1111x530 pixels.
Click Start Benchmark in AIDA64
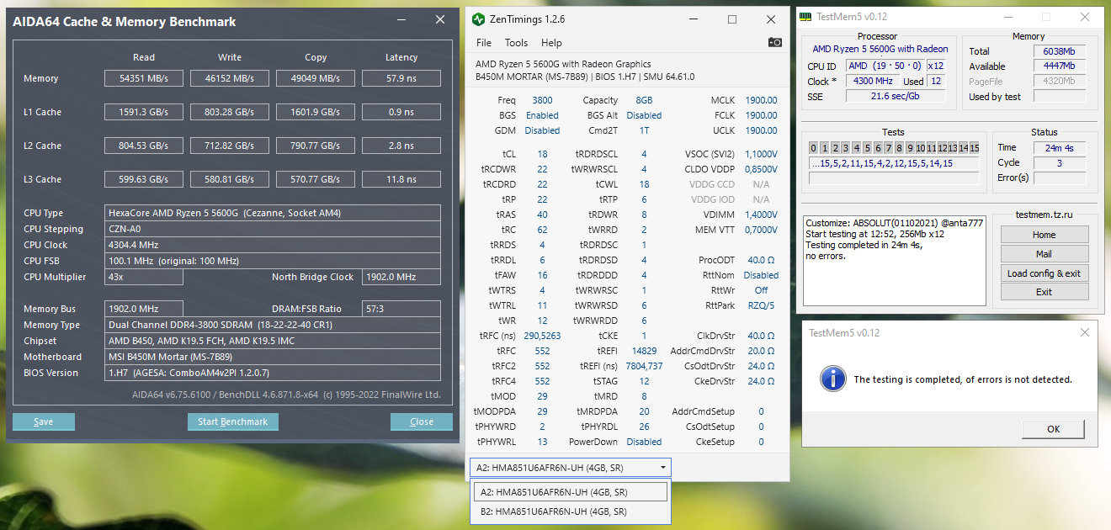(x=232, y=421)
